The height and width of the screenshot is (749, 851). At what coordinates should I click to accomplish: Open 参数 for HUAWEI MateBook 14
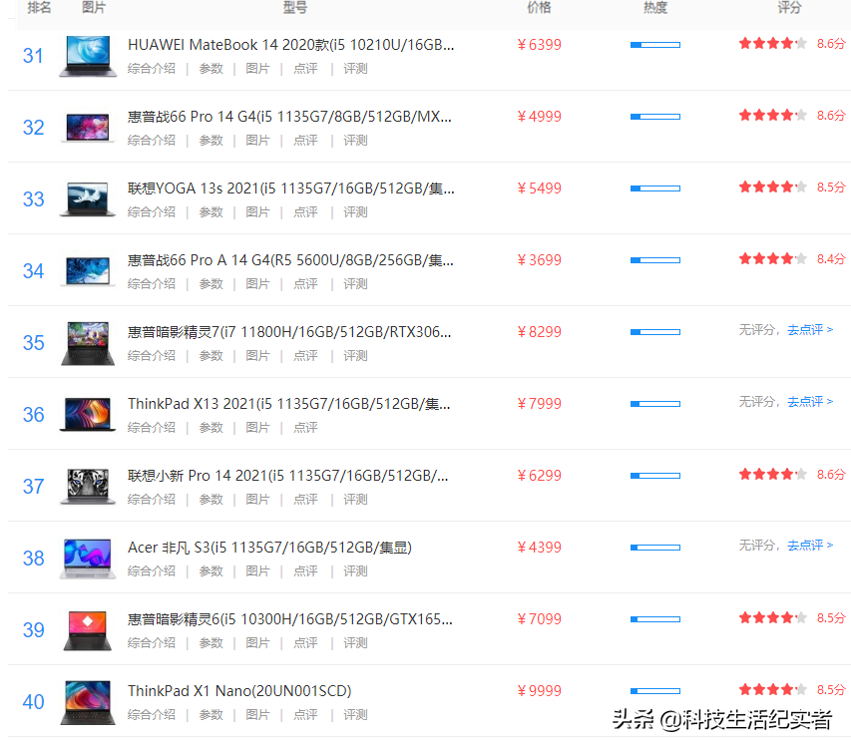(212, 69)
